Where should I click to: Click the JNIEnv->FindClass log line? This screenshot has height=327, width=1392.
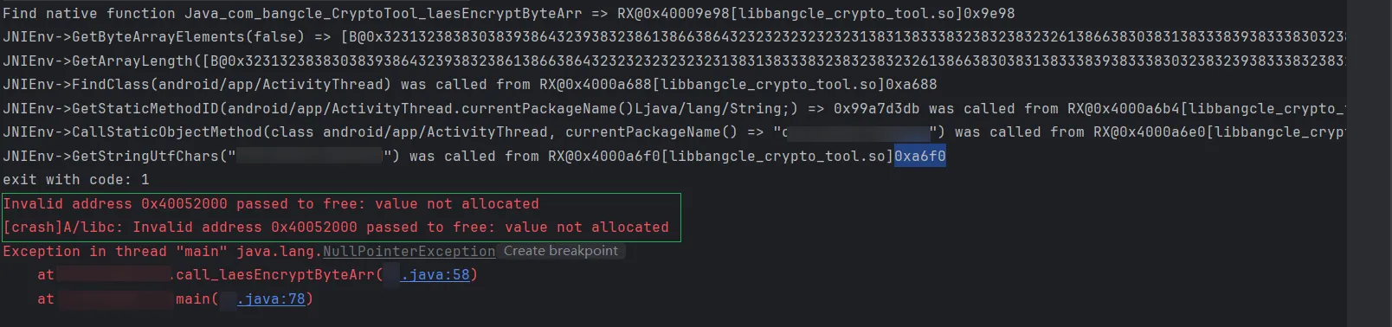(470, 85)
